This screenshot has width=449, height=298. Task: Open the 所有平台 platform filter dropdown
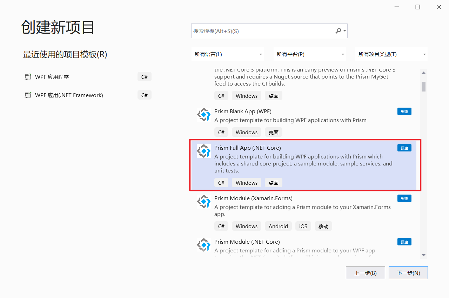[310, 54]
